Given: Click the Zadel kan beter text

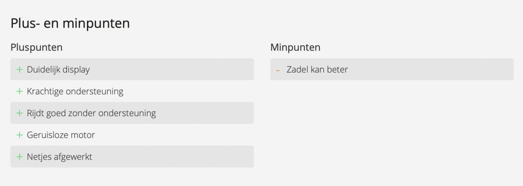Looking at the screenshot, I should pyautogui.click(x=317, y=70).
